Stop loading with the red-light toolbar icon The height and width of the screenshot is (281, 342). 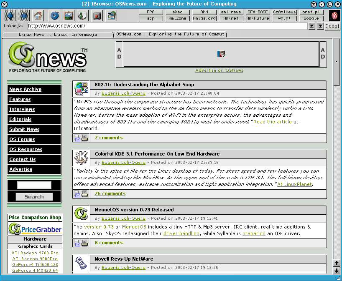coord(97,16)
